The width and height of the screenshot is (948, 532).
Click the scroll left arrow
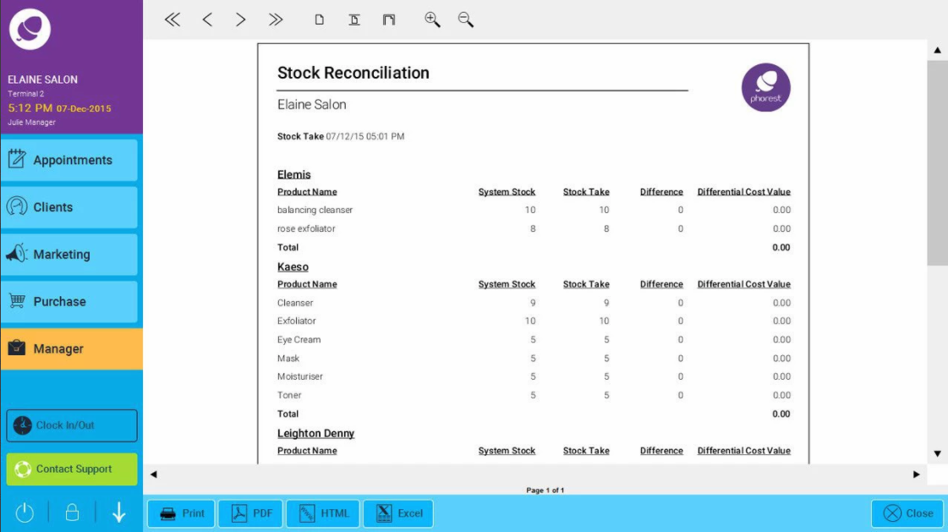[154, 474]
